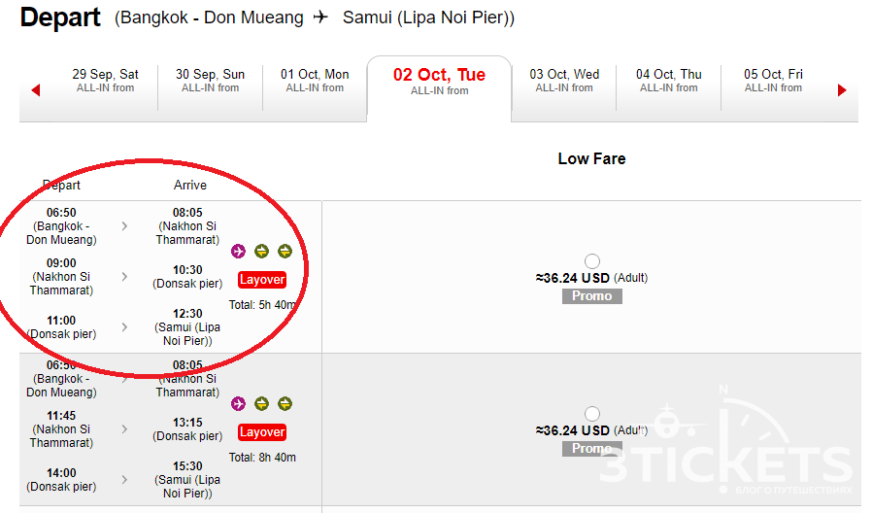872x513 pixels.
Task: Click the 01 Oct, Mon date tab
Action: pos(315,81)
